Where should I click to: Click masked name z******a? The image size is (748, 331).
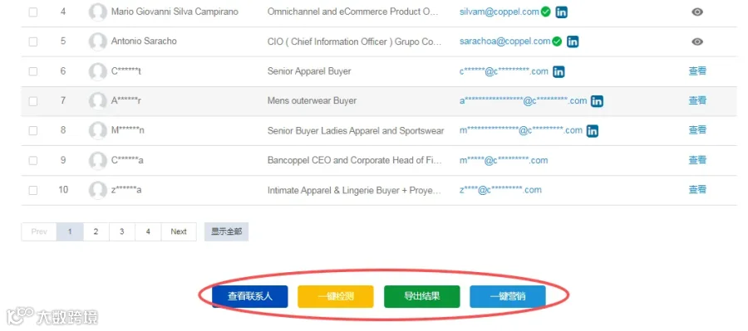[126, 190]
